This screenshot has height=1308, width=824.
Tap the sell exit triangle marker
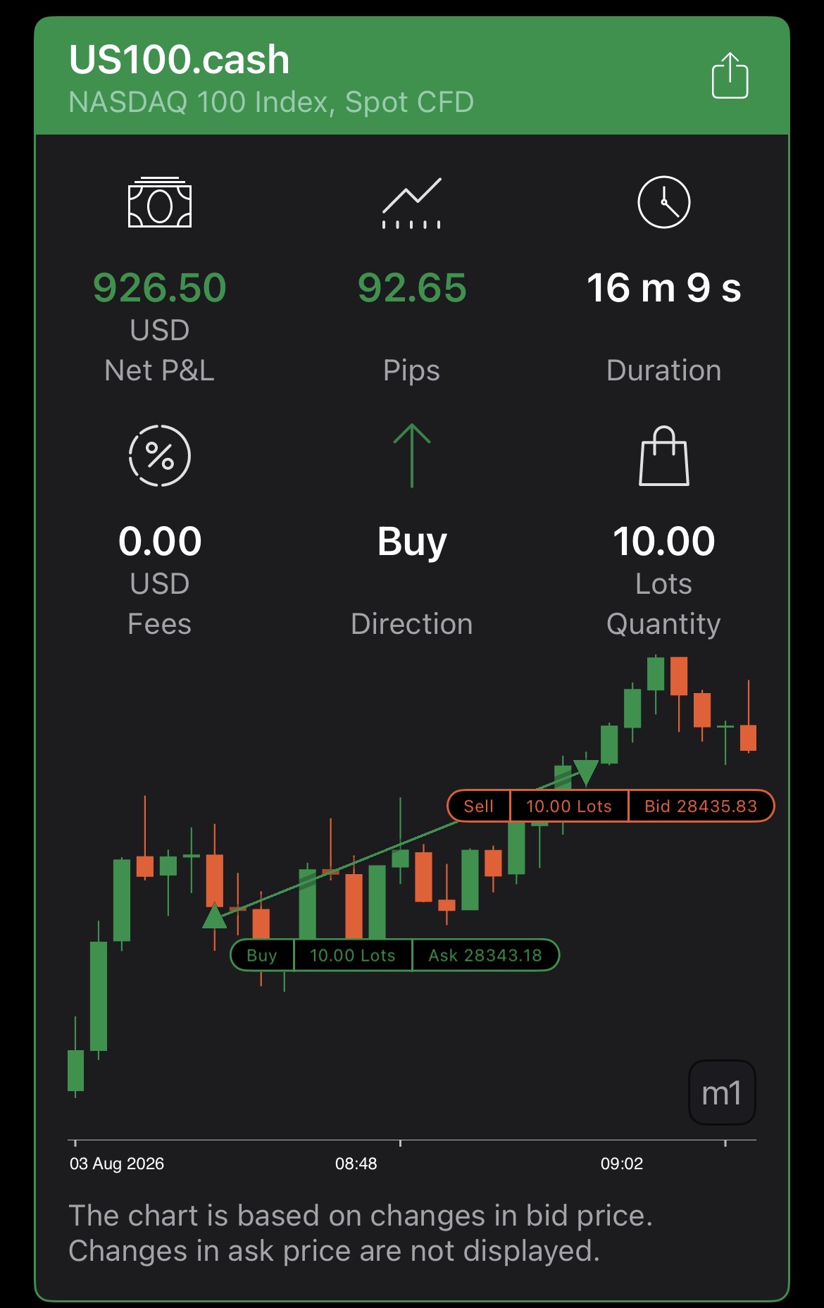point(585,773)
